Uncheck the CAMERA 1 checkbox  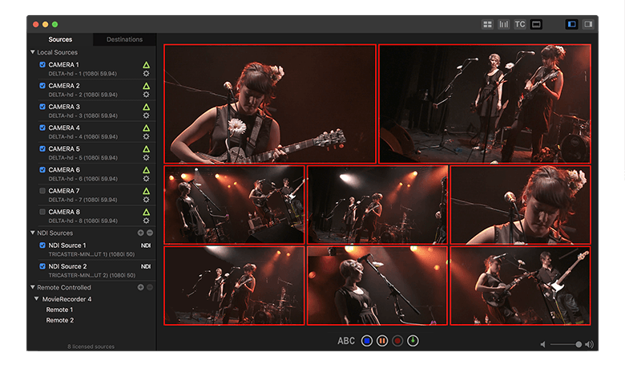click(x=42, y=64)
